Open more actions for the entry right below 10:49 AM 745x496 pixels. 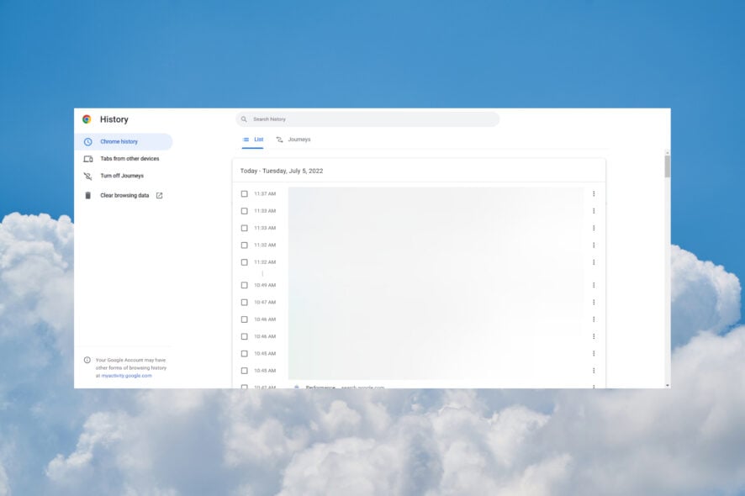coord(594,302)
